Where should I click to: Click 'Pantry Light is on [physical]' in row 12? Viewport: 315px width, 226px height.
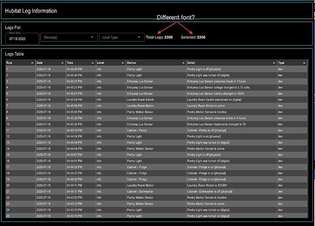coord(204,137)
